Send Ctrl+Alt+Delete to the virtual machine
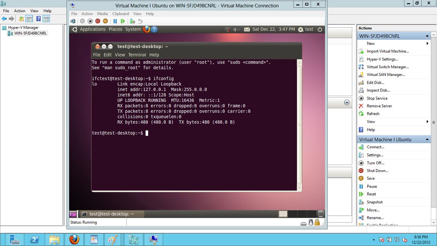 [x=73, y=21]
